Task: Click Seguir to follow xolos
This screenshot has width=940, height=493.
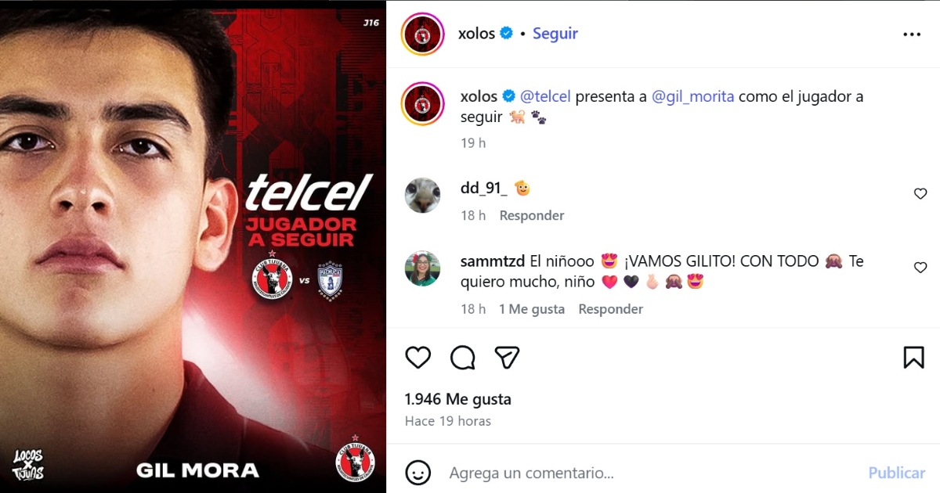Action: pos(555,34)
